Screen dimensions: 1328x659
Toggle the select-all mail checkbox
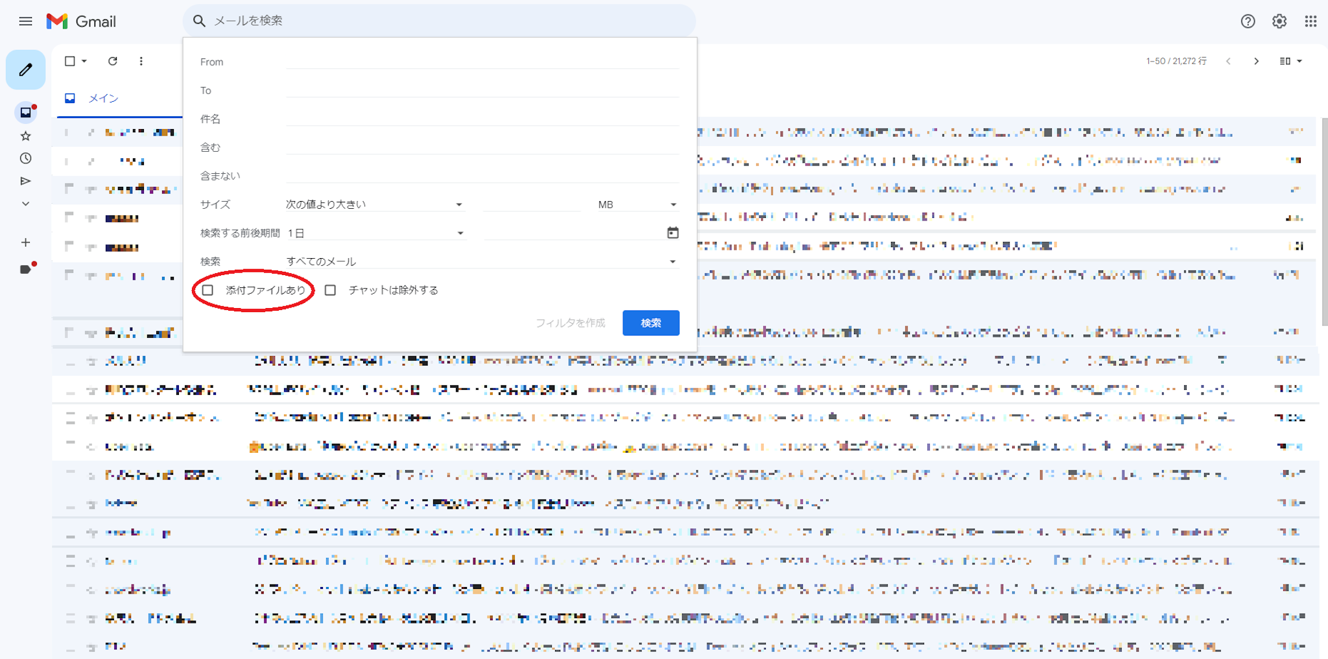[69, 61]
